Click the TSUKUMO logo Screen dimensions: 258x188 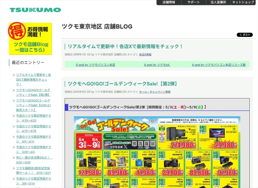pyautogui.click(x=35, y=10)
